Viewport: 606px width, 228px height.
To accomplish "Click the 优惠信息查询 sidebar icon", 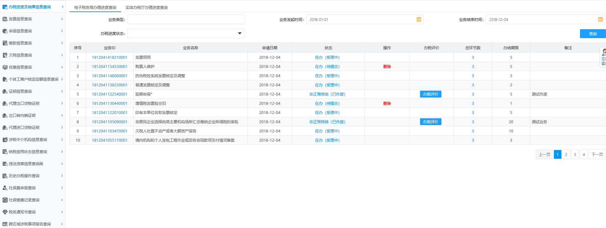I will (x=5, y=67).
